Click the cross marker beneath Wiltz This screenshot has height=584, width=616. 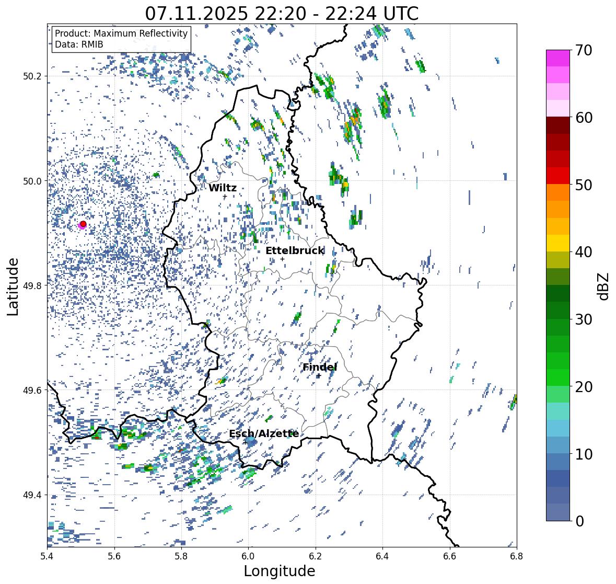(225, 197)
